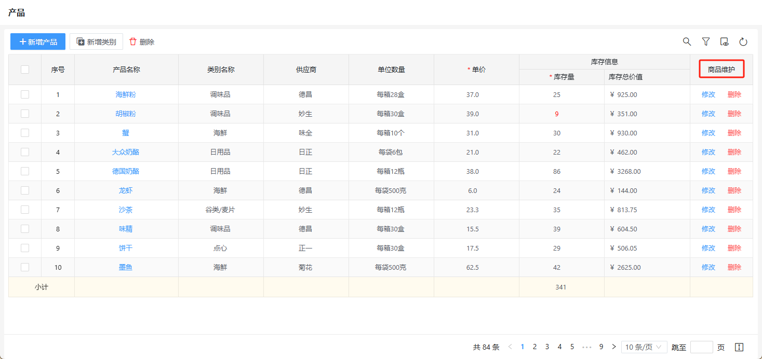Click the search magnifier icon in toolbar
762x359 pixels.
click(x=687, y=42)
